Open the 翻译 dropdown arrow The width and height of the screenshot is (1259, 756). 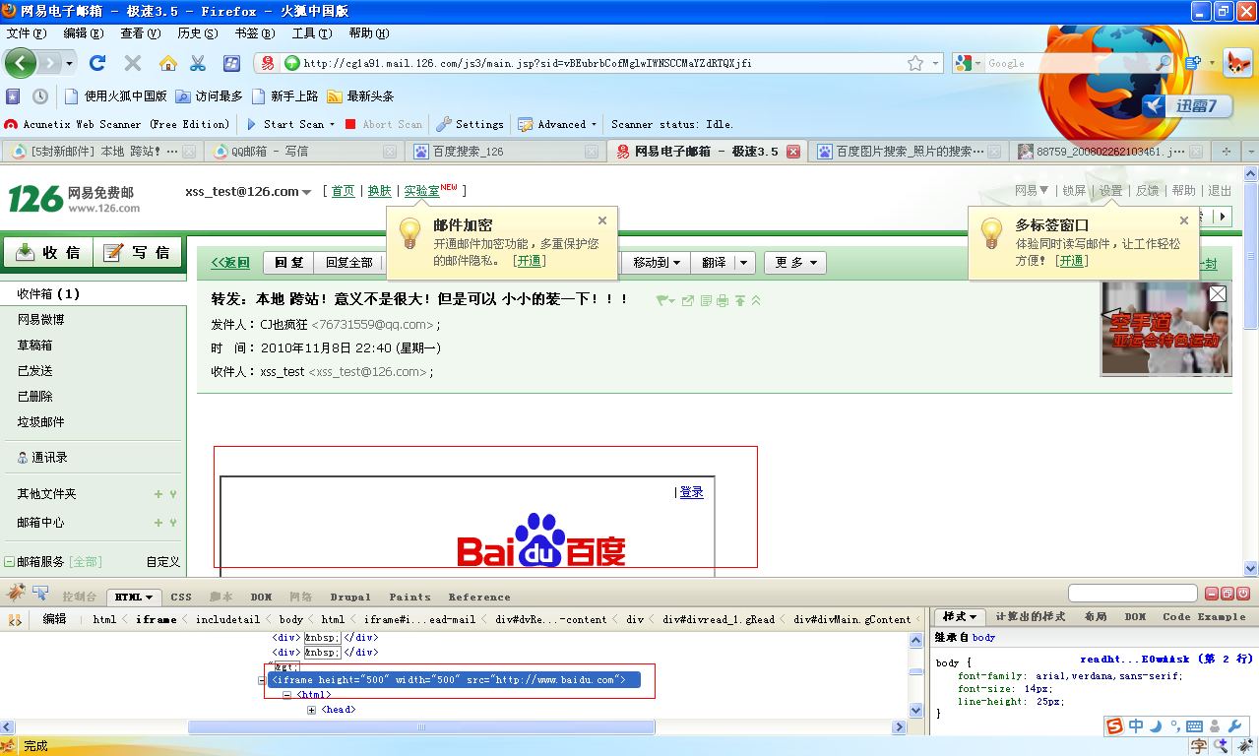pyautogui.click(x=744, y=263)
